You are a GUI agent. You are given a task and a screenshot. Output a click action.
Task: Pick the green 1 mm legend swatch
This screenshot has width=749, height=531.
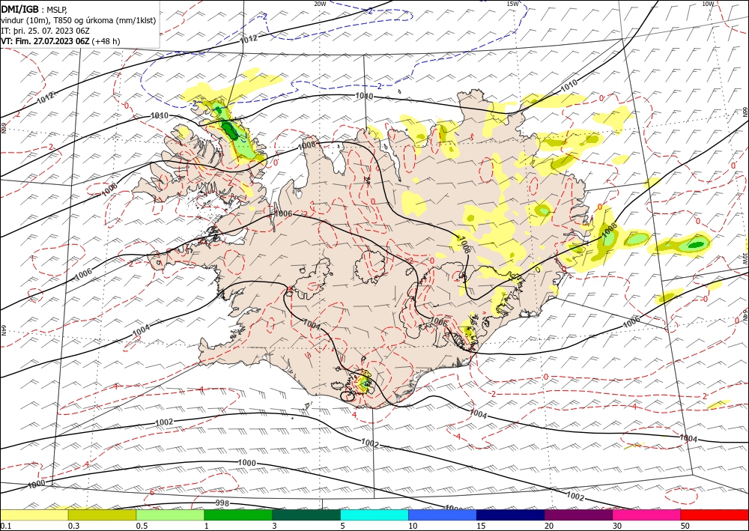pos(238,515)
